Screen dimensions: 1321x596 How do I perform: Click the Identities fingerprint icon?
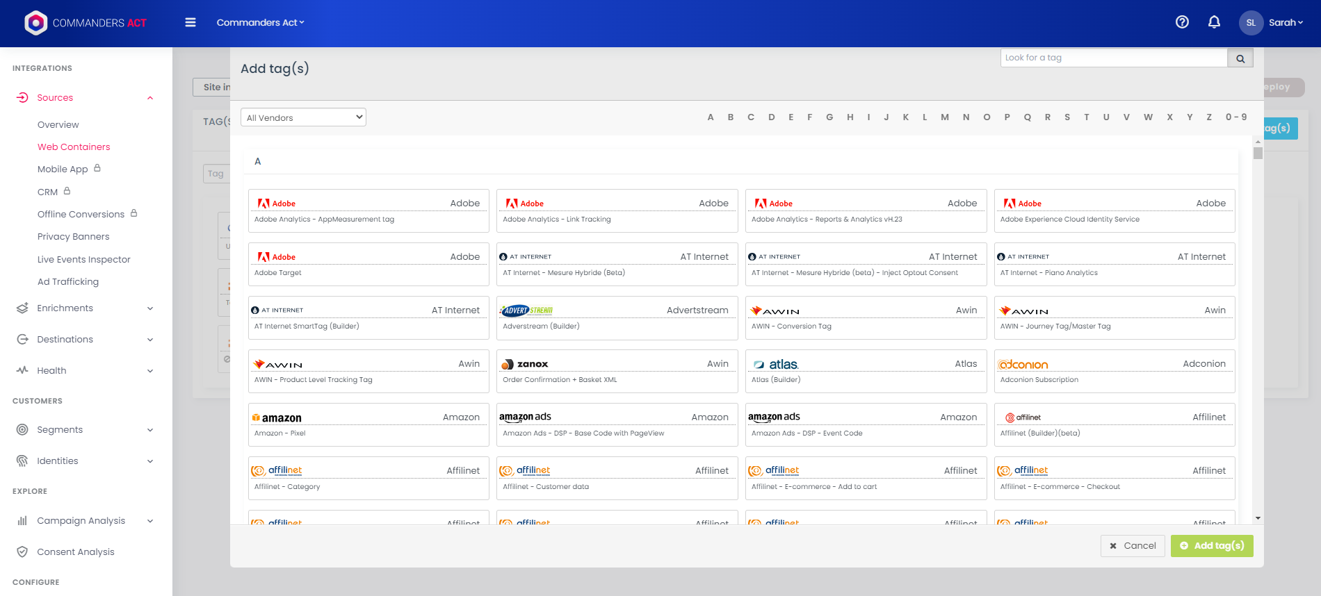[22, 461]
